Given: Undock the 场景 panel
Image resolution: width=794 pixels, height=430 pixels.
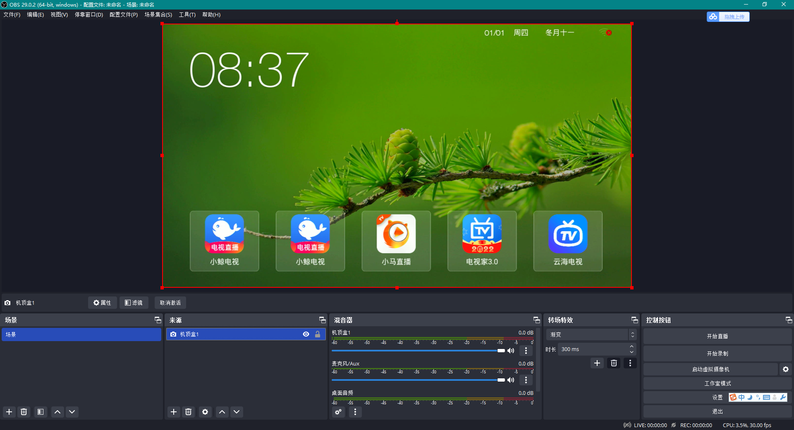Looking at the screenshot, I should (158, 320).
